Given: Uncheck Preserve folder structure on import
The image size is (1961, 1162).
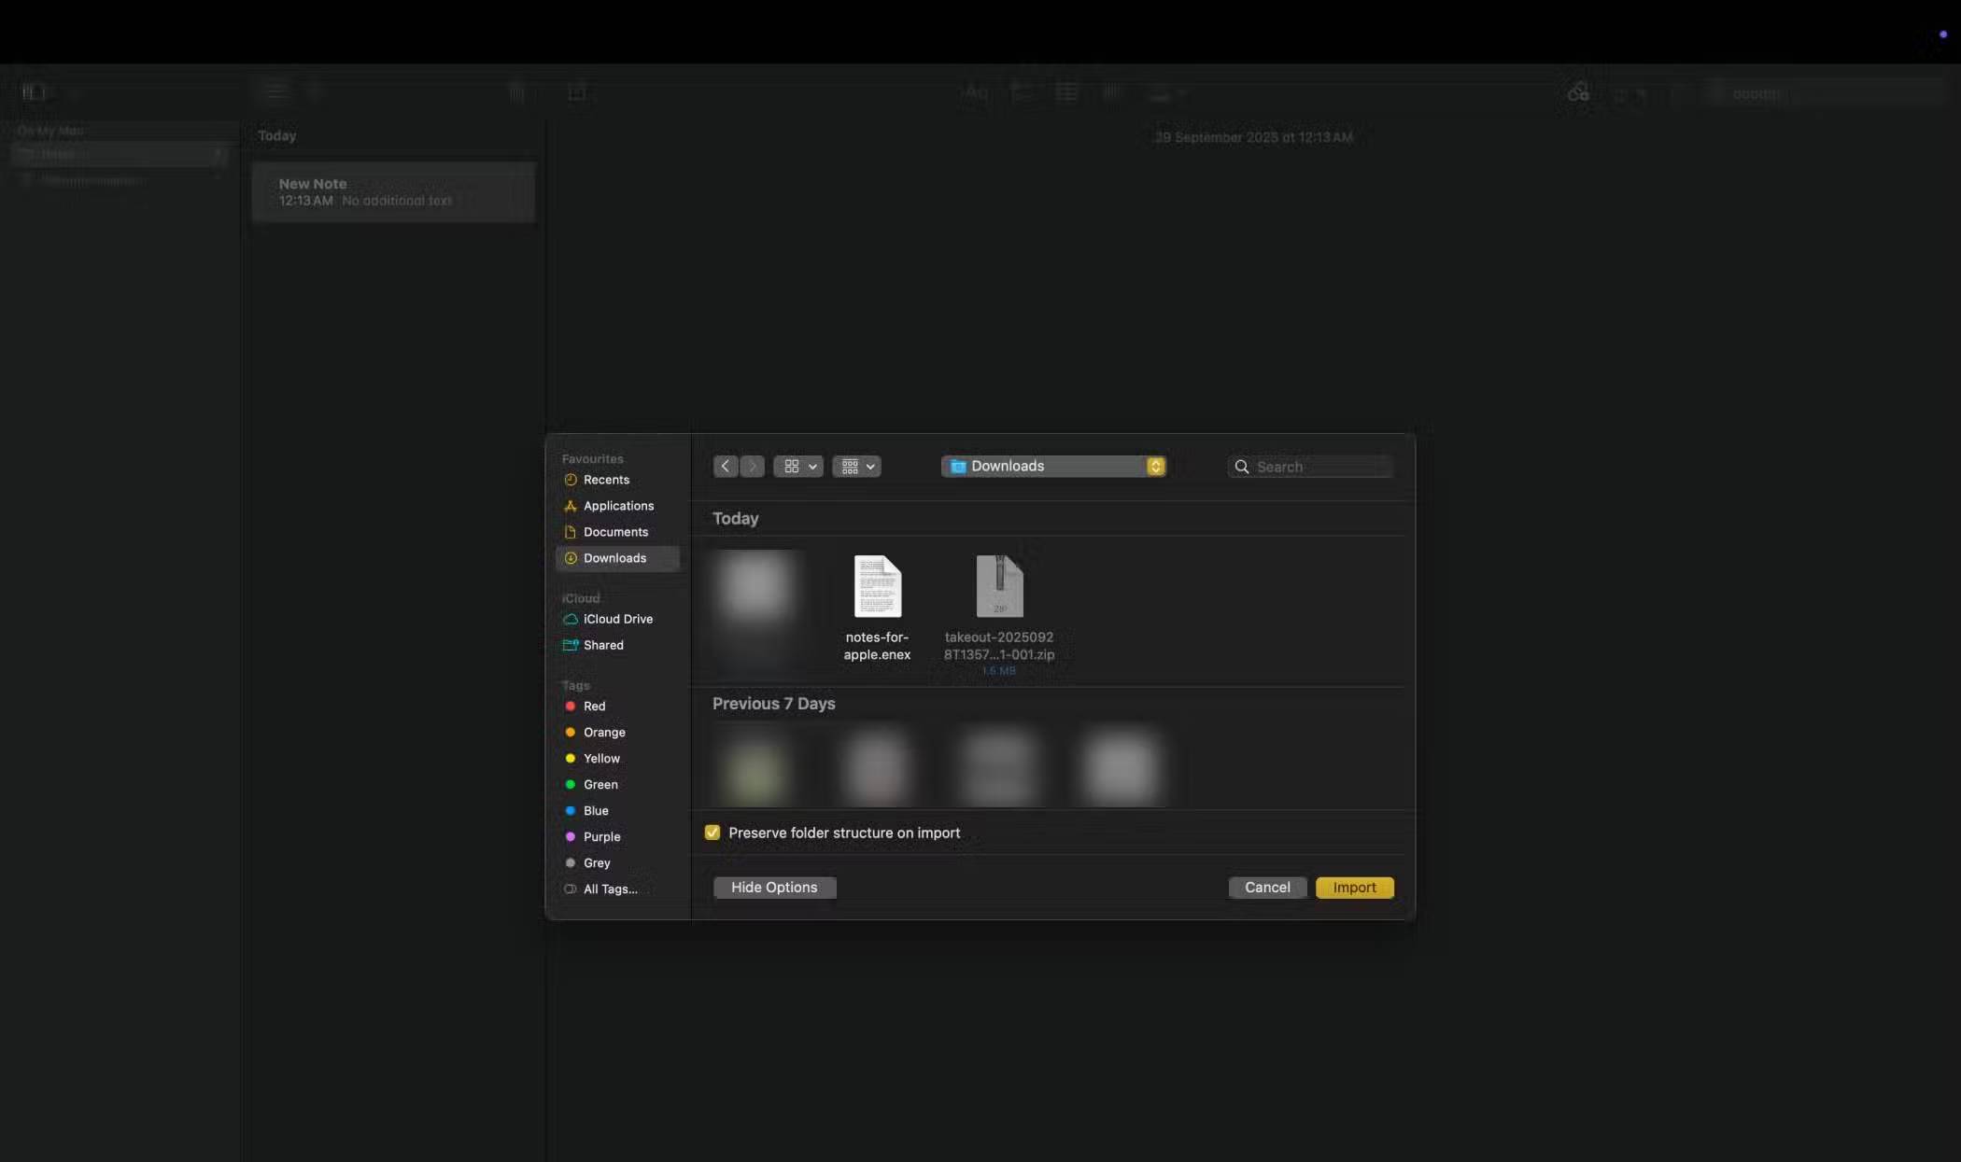Looking at the screenshot, I should click(712, 833).
